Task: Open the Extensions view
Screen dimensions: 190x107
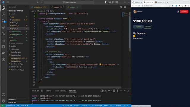Action: tap(4, 34)
